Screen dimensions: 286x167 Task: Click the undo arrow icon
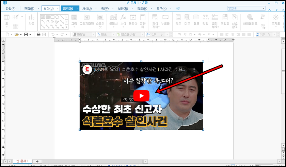click(x=53, y=34)
